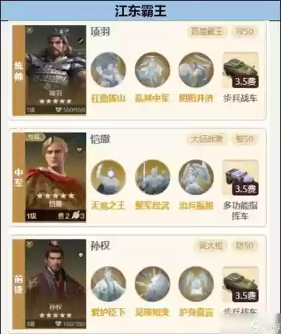281x334 pixels.
Task: Open the 无冕之王 skill icon of 恺撒
Action: [x=108, y=178]
